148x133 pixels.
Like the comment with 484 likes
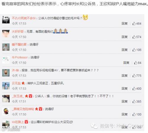(134, 24)
